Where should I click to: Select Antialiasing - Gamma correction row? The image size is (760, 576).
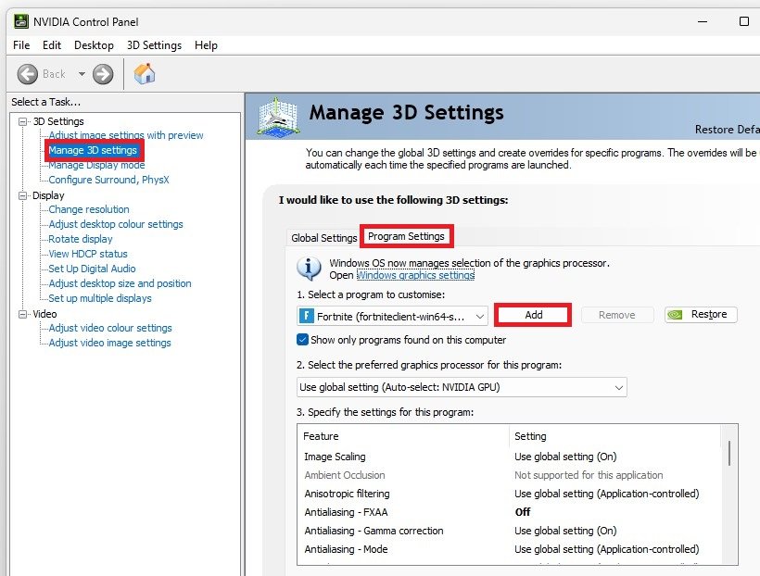511,531
